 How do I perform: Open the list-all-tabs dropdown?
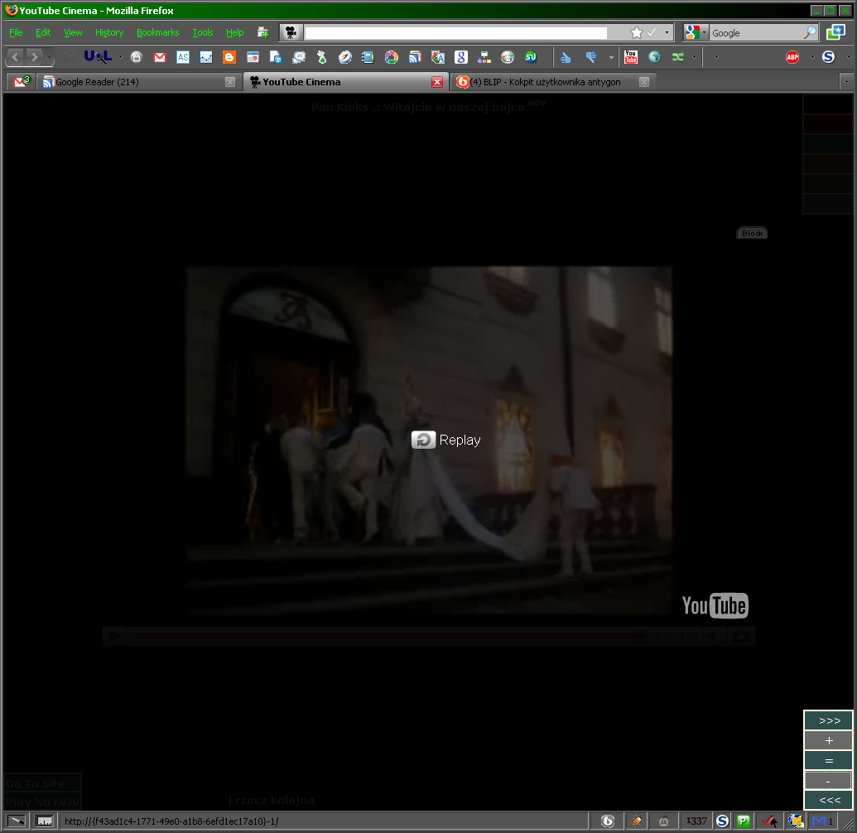pyautogui.click(x=846, y=82)
